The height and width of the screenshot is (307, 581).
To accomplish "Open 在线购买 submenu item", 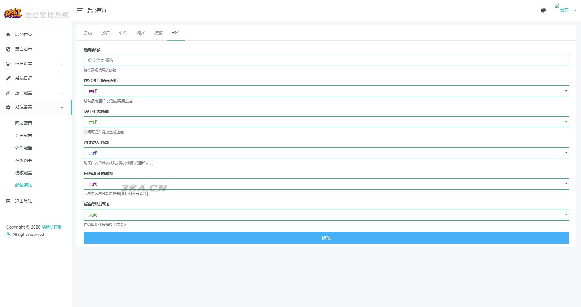I will [24, 160].
